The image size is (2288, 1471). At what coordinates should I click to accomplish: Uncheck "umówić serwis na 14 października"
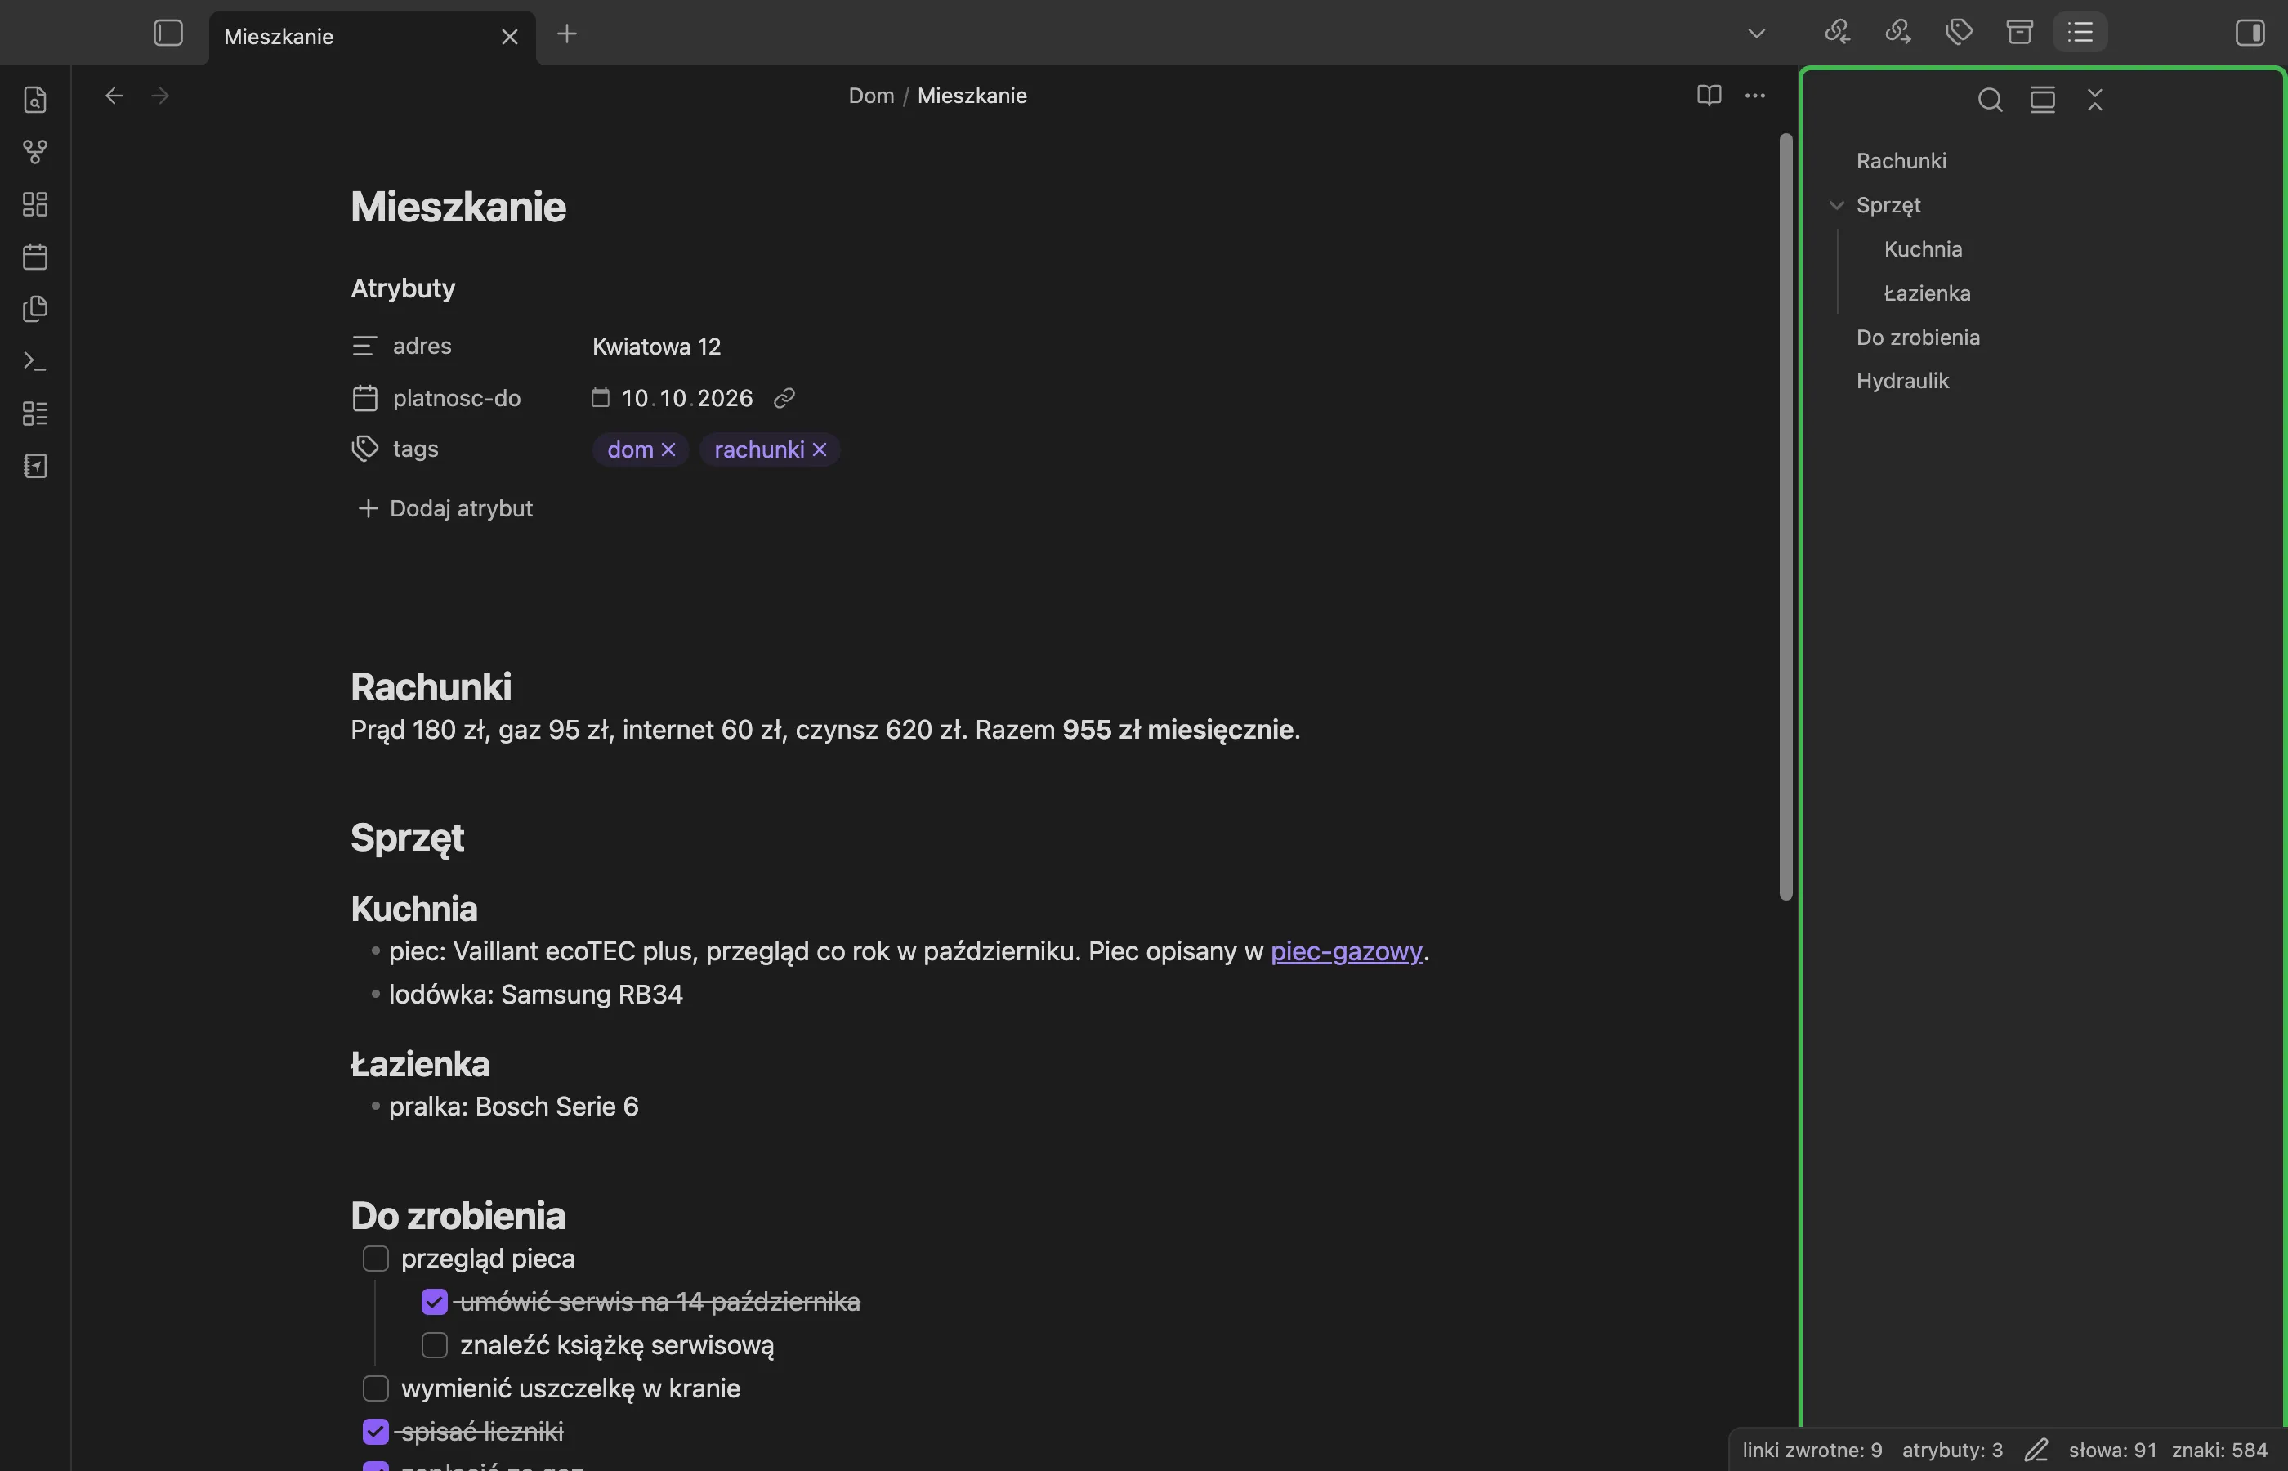pos(435,1302)
